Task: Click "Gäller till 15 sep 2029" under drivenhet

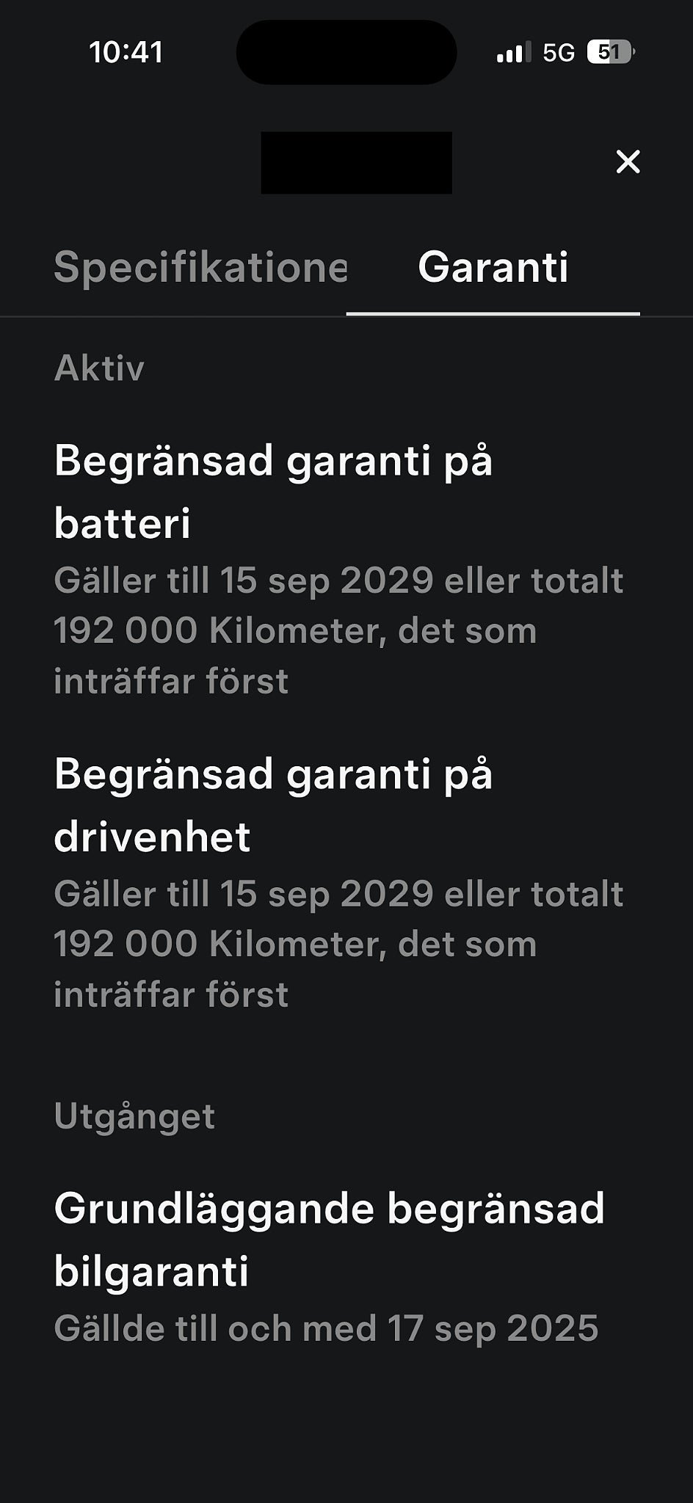Action: [x=244, y=894]
